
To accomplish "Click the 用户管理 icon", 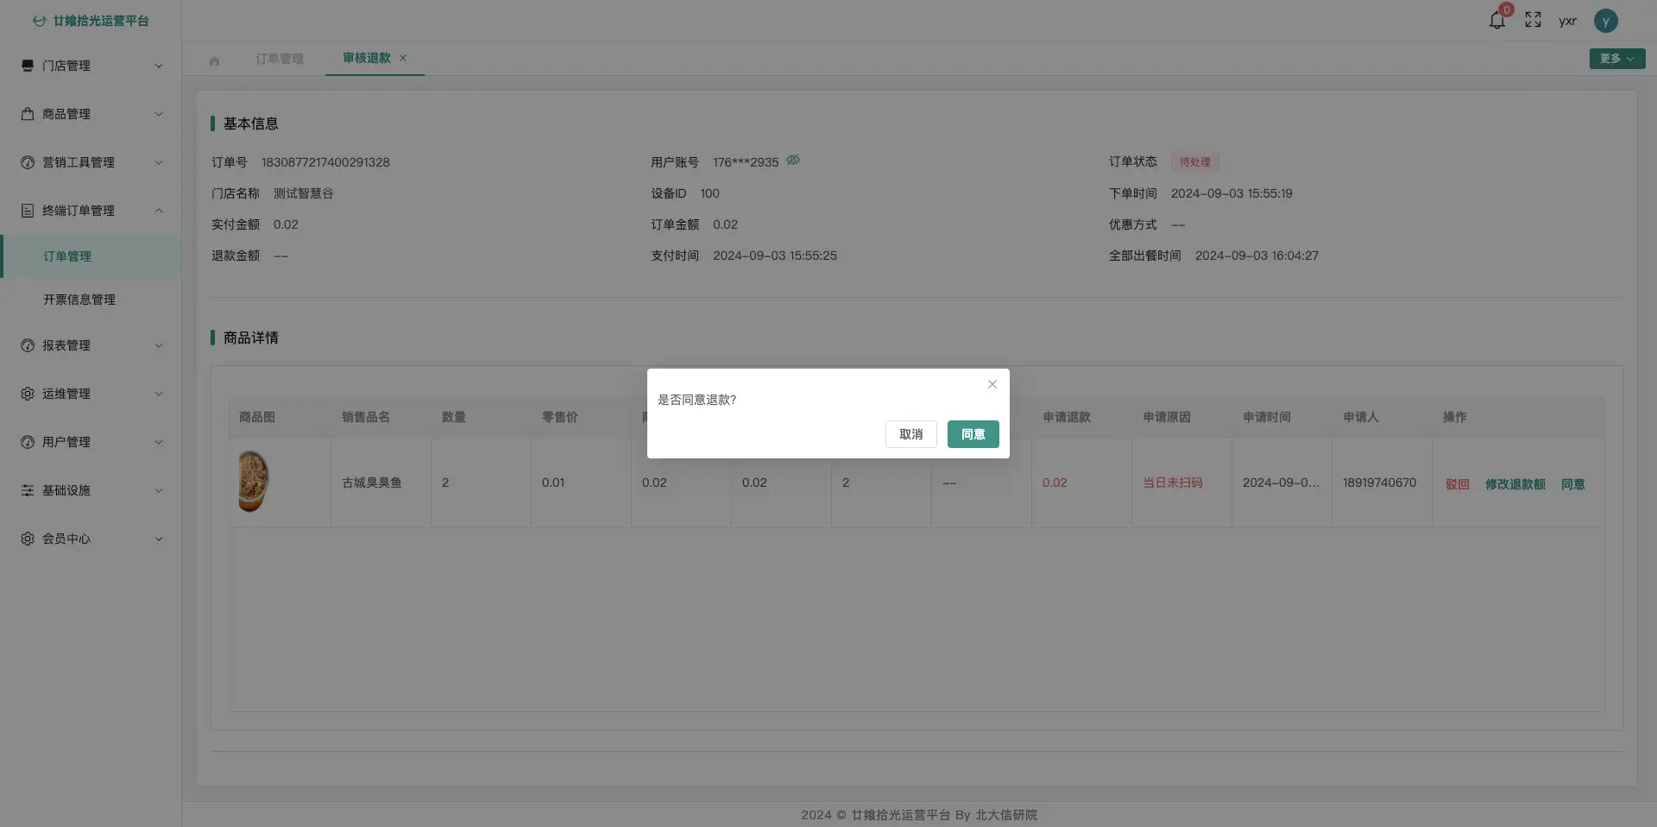I will point(28,442).
